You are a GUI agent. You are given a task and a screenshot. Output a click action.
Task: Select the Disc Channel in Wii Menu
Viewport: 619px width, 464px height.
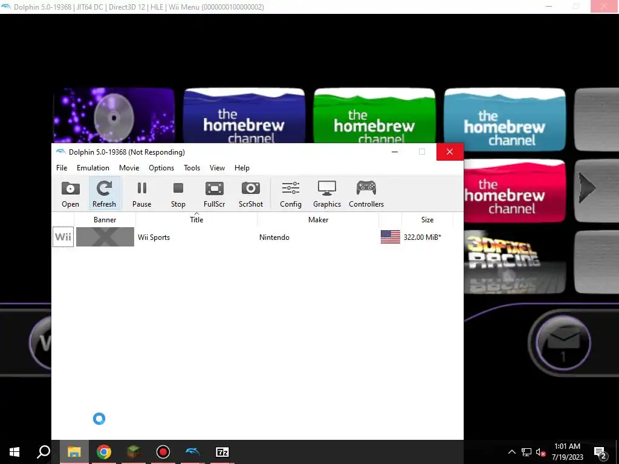[114, 115]
